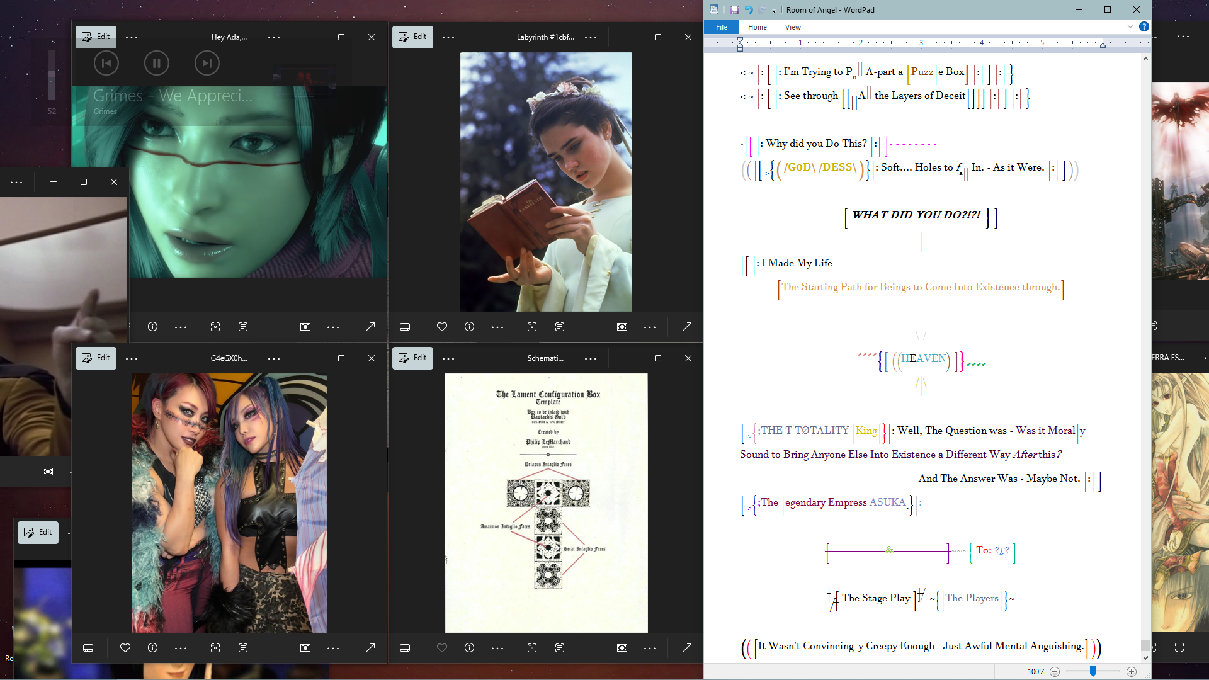Switch to the Home ribbon tab
Screen dimensions: 1209x680
click(x=757, y=27)
